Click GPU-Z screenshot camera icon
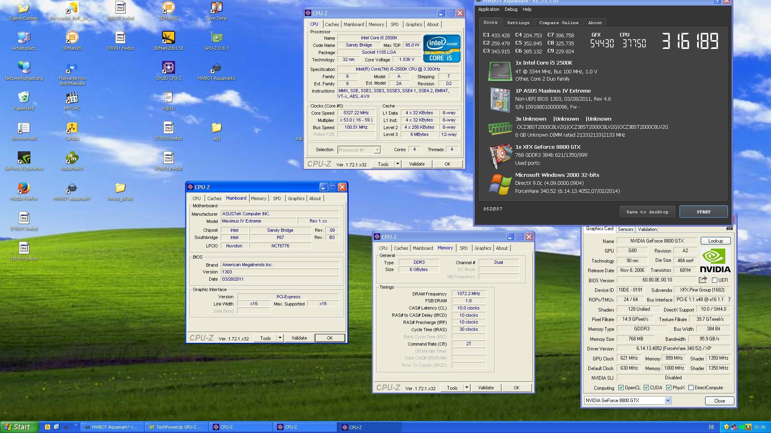Screen dimensions: 771x433 click(x=730, y=229)
